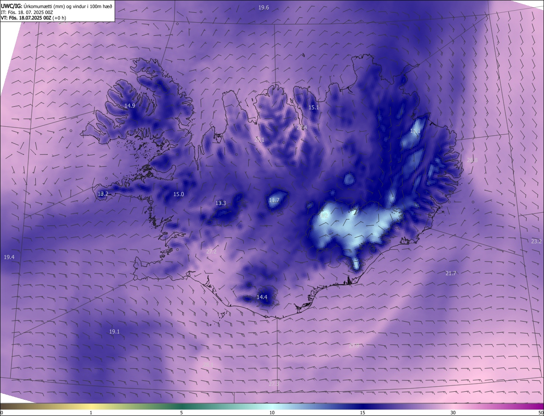Click the 19.6 value at the top
Screen dimensions: 544x416
point(263,8)
